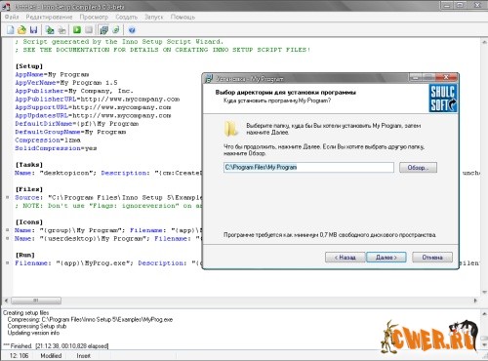Click the Далее next button
The height and width of the screenshot is (361, 488).
(x=386, y=258)
